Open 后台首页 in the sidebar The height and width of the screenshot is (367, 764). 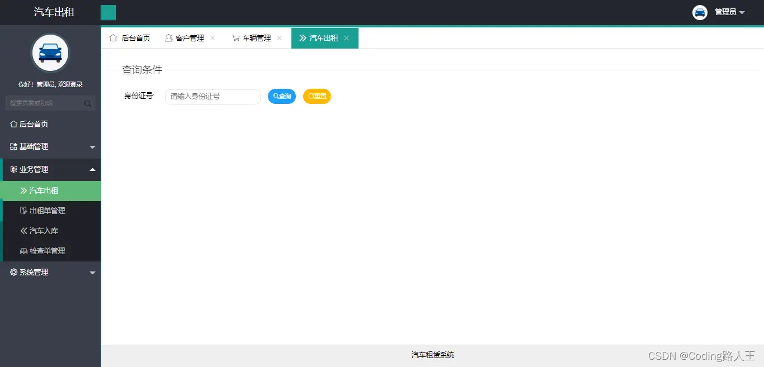point(50,124)
